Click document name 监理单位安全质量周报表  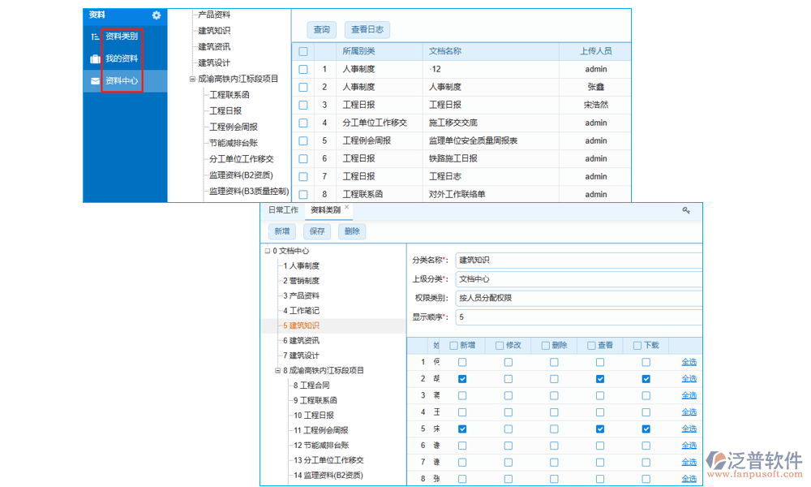click(474, 140)
